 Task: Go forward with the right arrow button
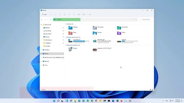point(45,19)
